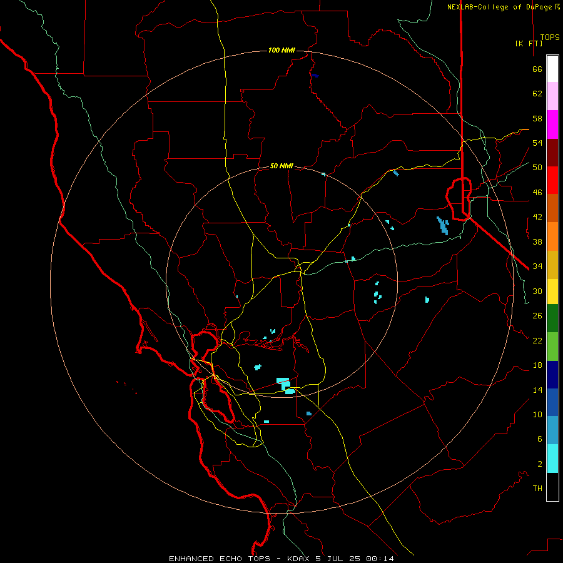Click the '26' legend value
The height and width of the screenshot is (563, 563).
pyautogui.click(x=537, y=316)
